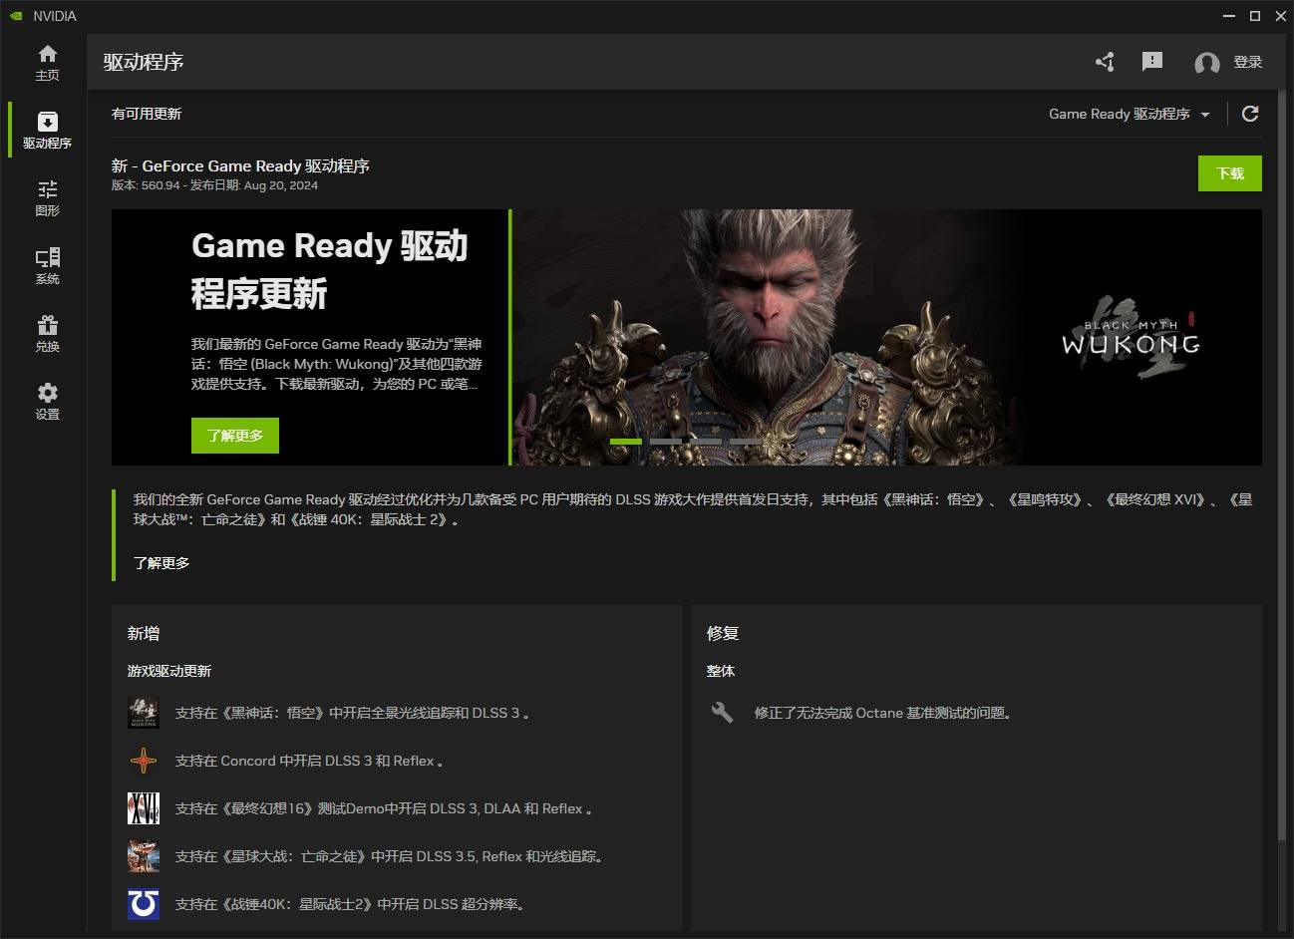Screen dimensions: 1294x939
Task: Select the second banner carousel indicator
Action: [x=666, y=441]
